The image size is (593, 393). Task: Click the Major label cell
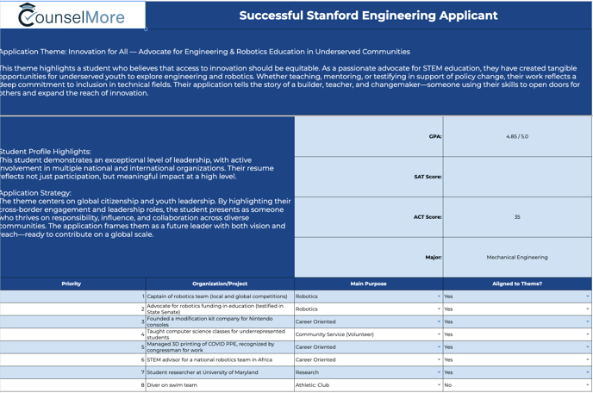[369, 257]
